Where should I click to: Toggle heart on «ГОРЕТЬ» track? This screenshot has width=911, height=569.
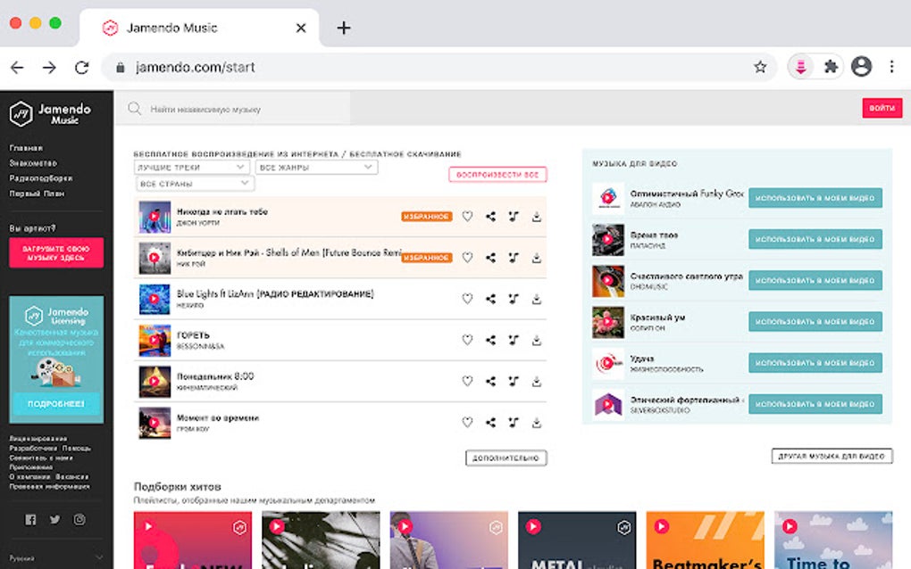[467, 340]
